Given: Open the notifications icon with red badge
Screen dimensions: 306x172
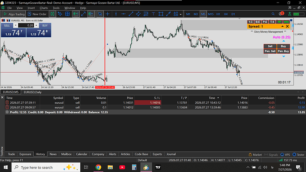Looking at the screenshot, I should (x=282, y=14).
